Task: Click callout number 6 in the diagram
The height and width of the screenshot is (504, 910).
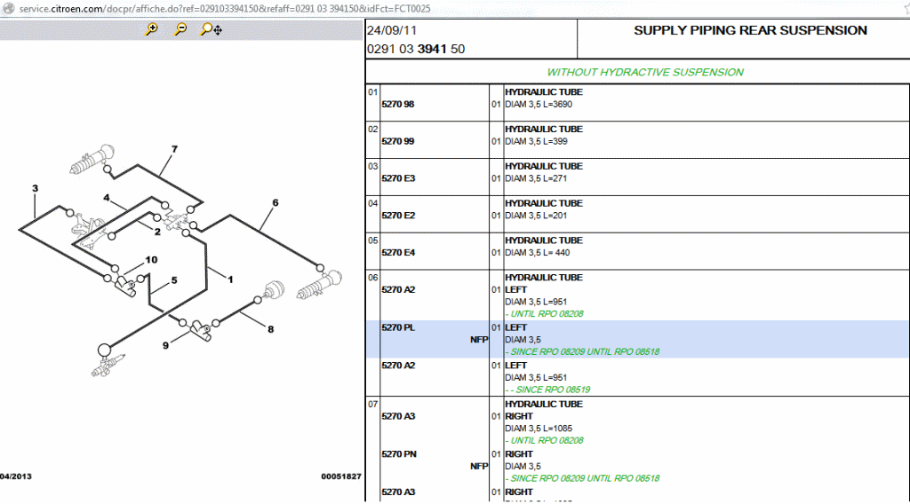Action: click(x=275, y=203)
